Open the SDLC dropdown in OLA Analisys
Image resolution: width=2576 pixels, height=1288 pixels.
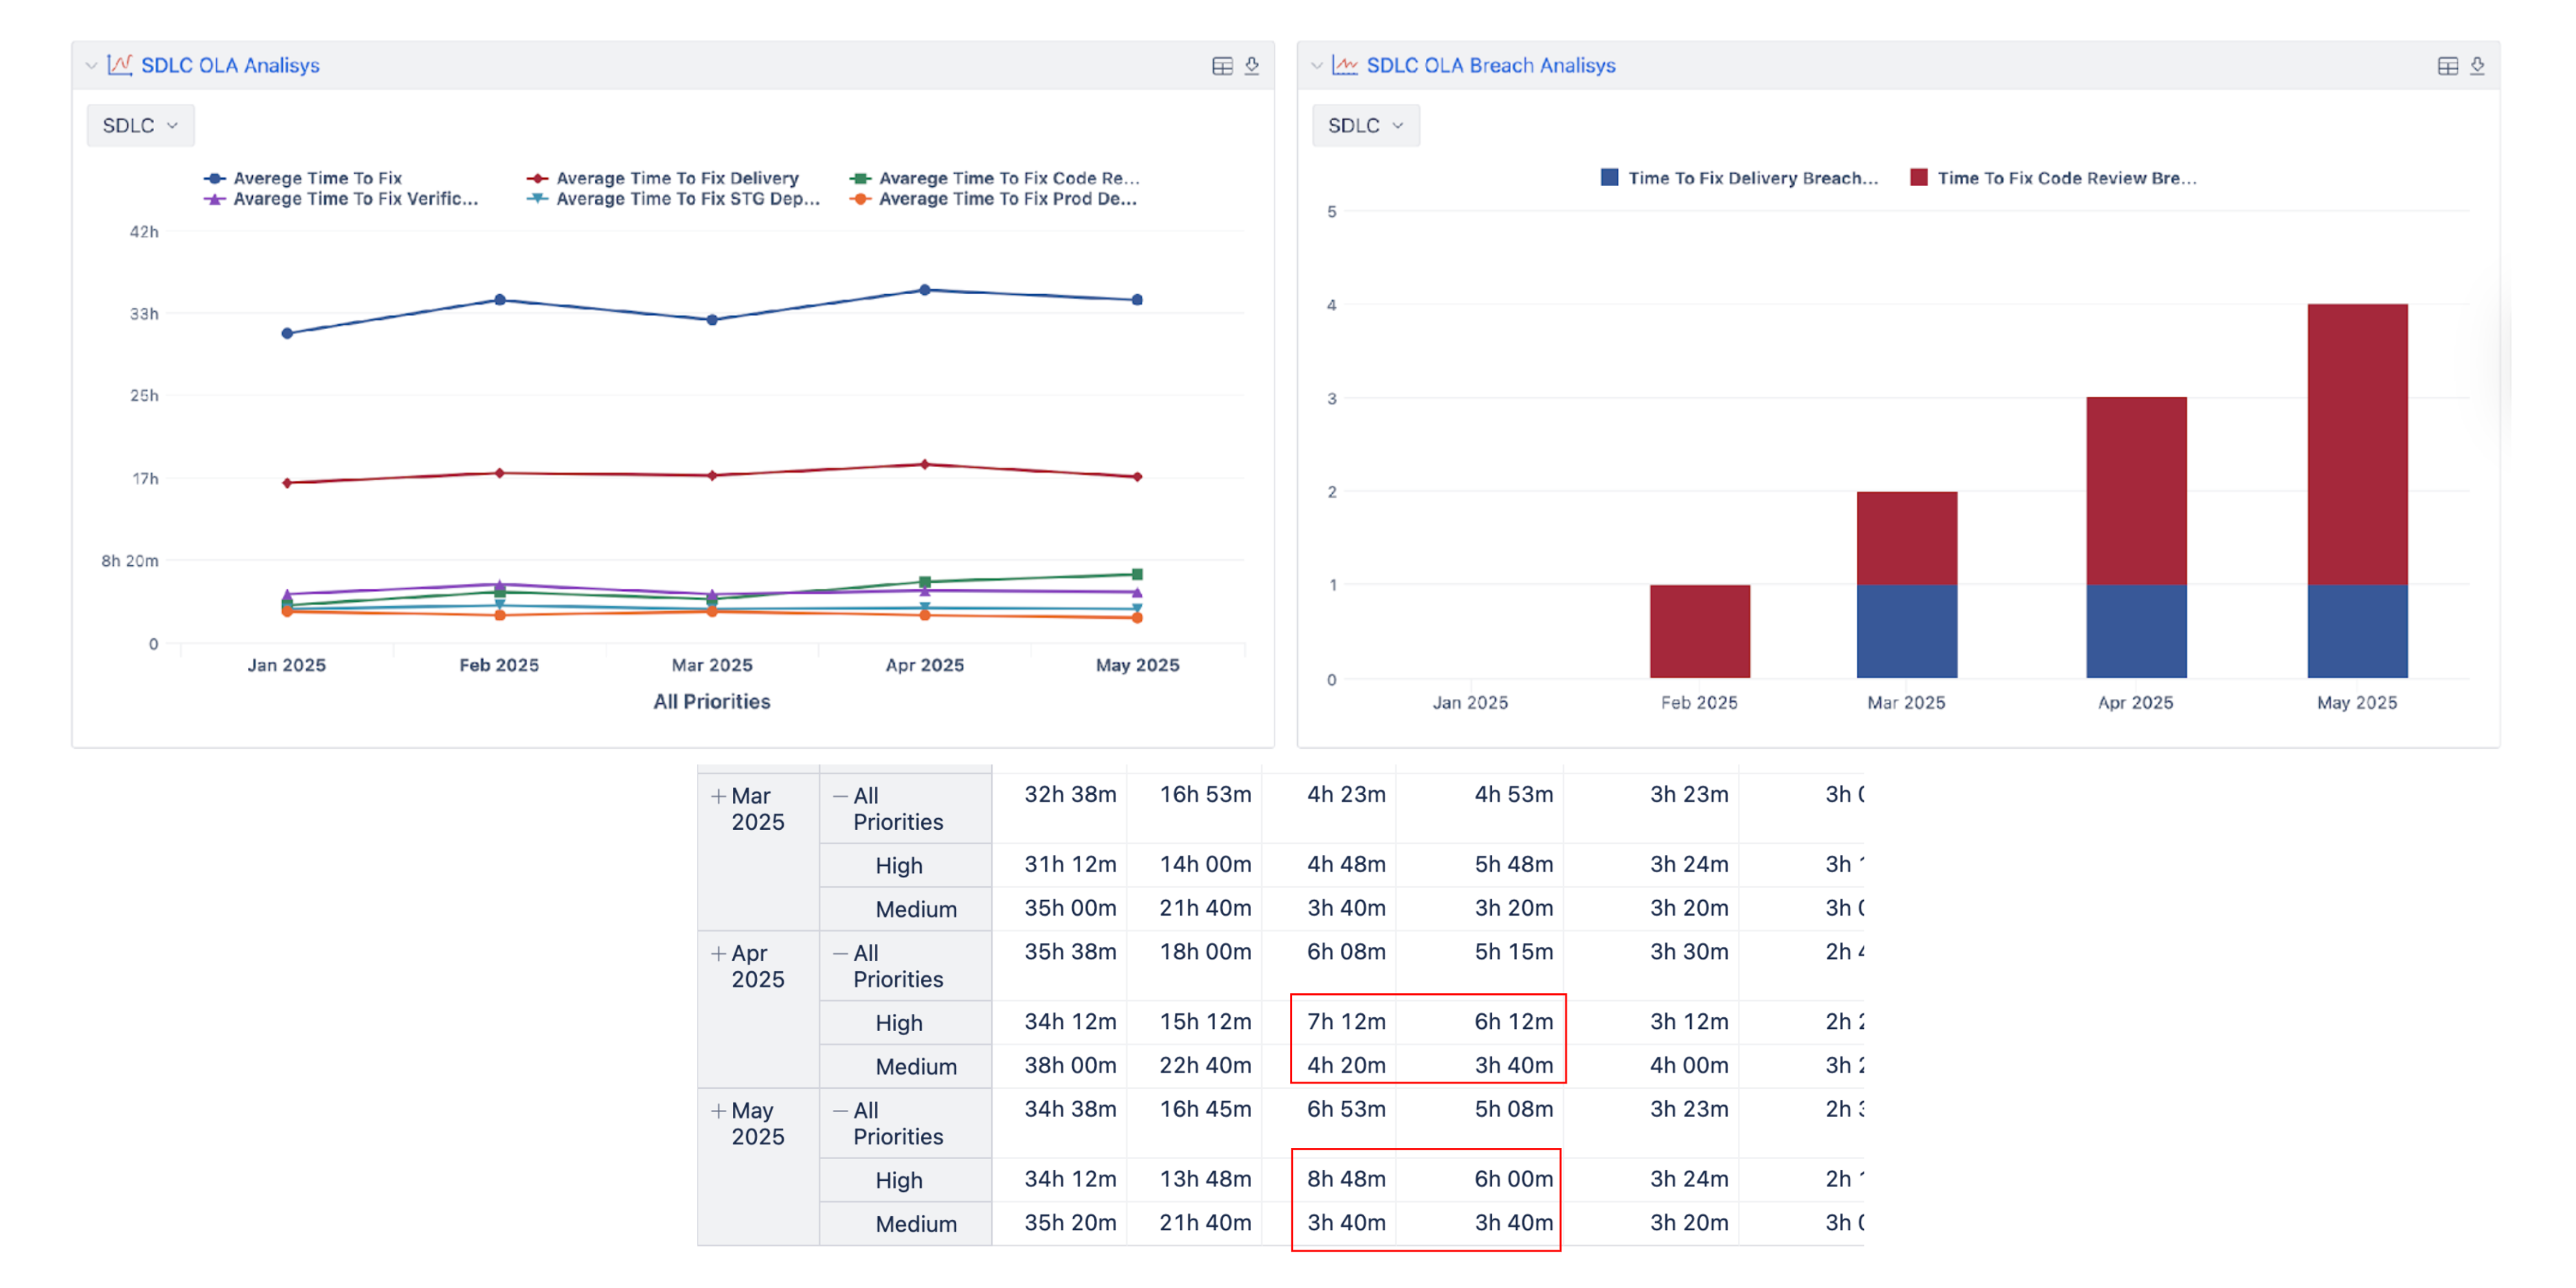140,126
